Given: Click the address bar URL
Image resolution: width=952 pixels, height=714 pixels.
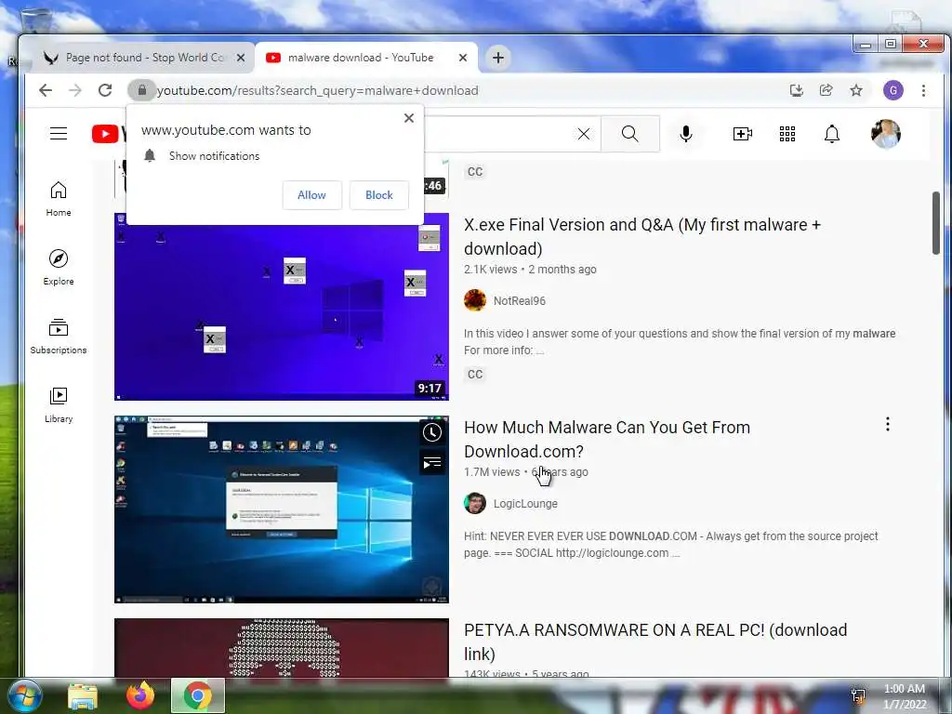Looking at the screenshot, I should 318,90.
